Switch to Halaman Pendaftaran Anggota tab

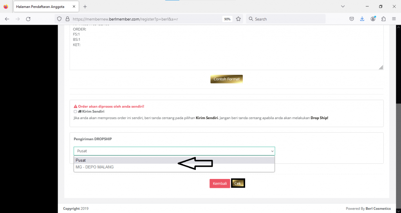(40, 7)
